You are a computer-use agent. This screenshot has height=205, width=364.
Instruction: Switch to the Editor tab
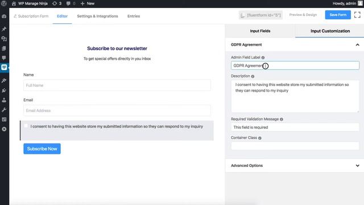coord(62,16)
